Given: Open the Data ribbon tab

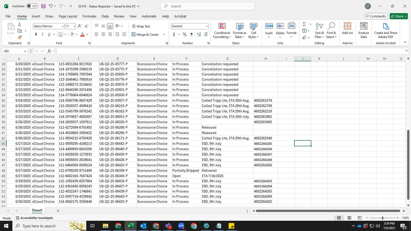Looking at the screenshot, I should click(x=105, y=16).
